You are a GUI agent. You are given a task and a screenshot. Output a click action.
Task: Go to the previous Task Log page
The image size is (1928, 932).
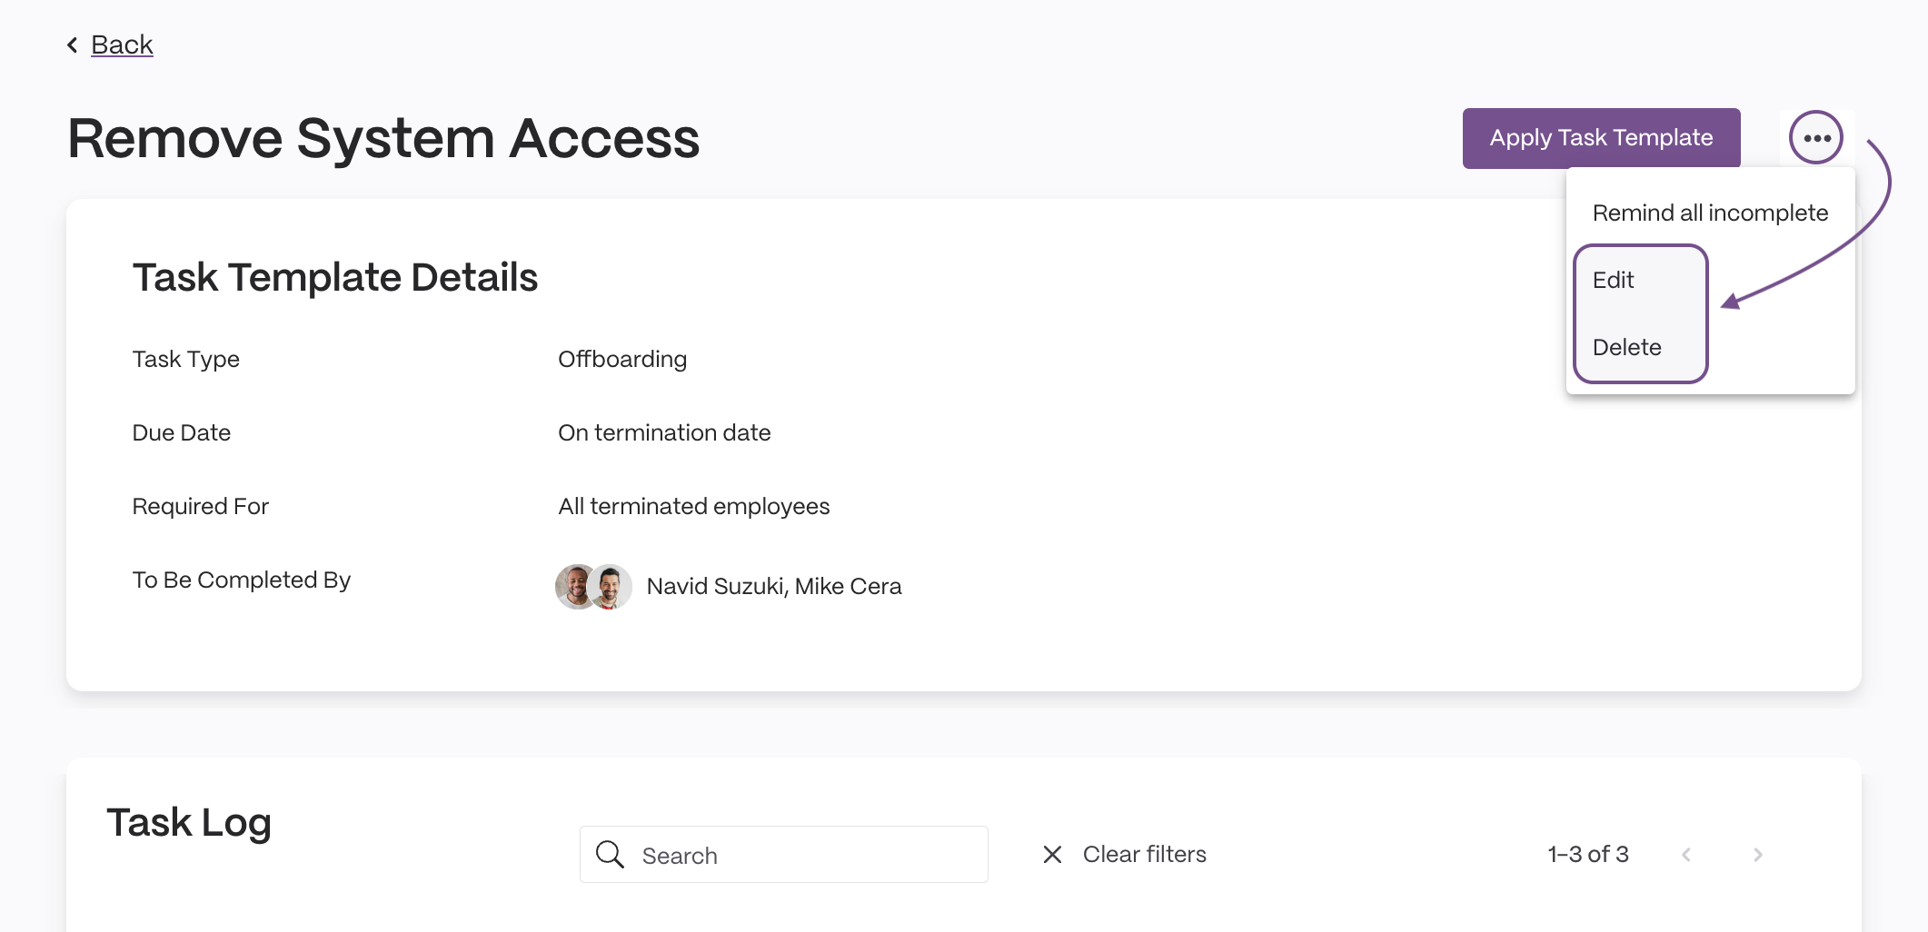(1686, 854)
